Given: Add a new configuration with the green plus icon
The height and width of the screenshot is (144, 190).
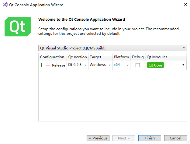Looking at the screenshot, I should coord(41,65).
